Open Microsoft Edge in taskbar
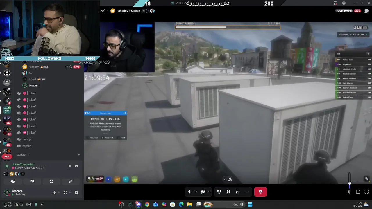This screenshot has width=372, height=209. tap(181, 204)
